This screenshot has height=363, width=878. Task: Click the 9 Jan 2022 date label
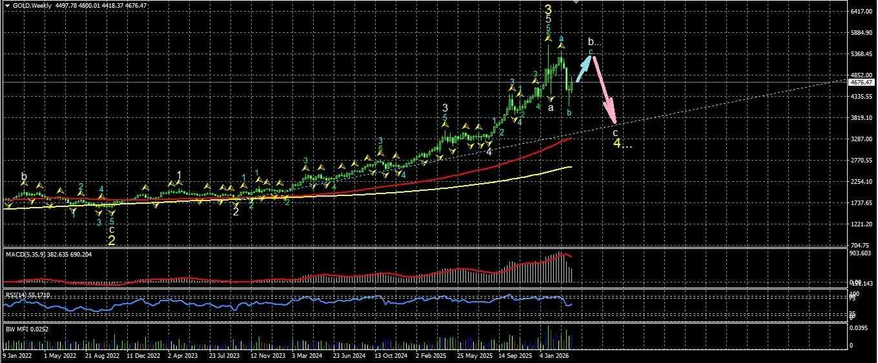pyautogui.click(x=16, y=355)
